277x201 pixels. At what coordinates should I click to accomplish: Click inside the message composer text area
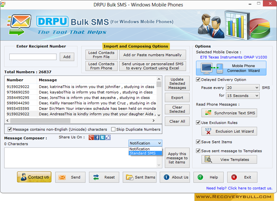click(81, 158)
